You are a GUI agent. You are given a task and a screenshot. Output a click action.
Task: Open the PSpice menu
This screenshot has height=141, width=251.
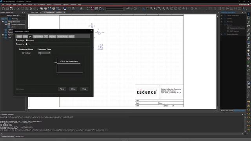49,5
